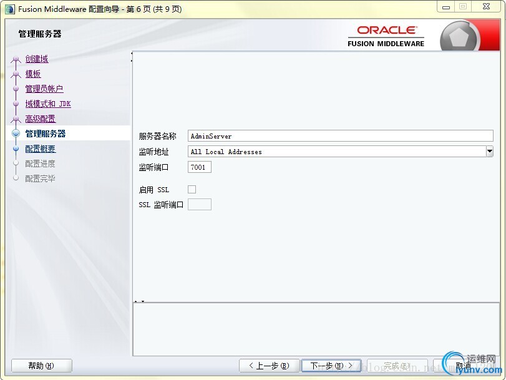This screenshot has width=506, height=380.
Task: Open the 创建域 step link
Action: point(36,59)
